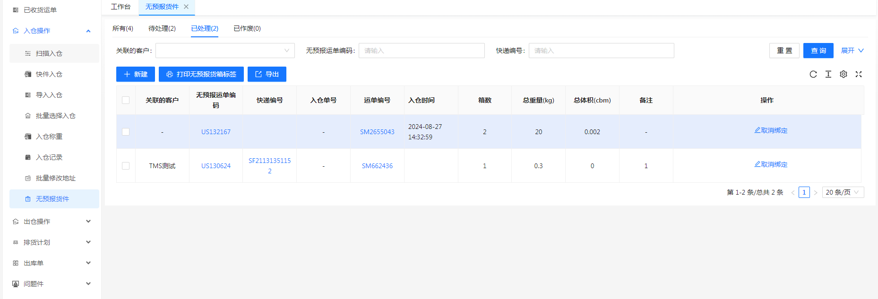Screen dimensions: 878x299
Task: Expand more filters with 展开
Action: (x=852, y=51)
